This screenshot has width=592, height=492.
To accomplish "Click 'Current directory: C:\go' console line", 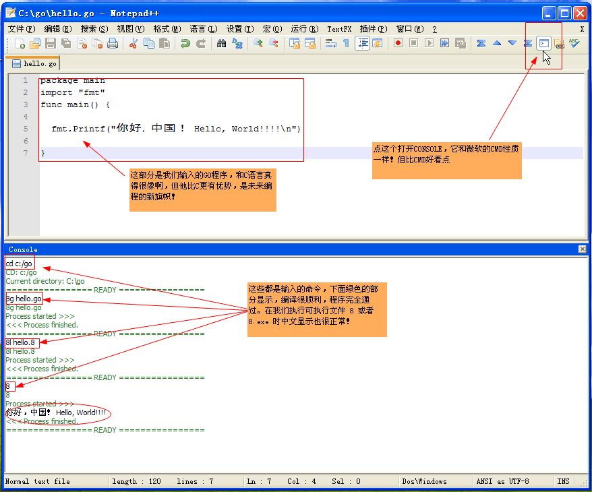I will pos(45,281).
